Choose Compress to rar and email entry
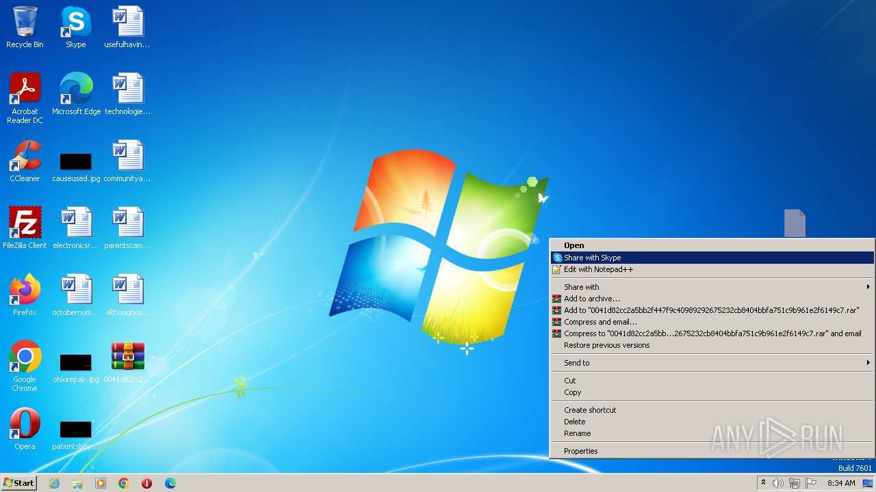 click(712, 333)
